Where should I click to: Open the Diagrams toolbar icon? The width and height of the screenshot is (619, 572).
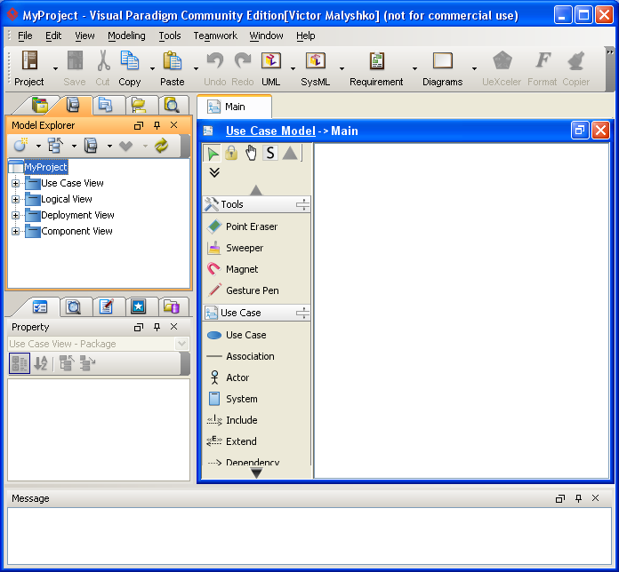(x=443, y=60)
